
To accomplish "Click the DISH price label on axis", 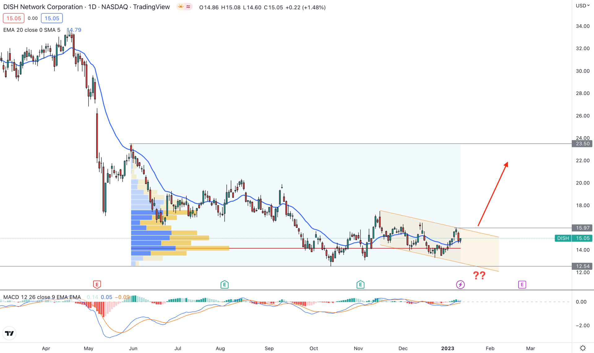I will 563,238.
